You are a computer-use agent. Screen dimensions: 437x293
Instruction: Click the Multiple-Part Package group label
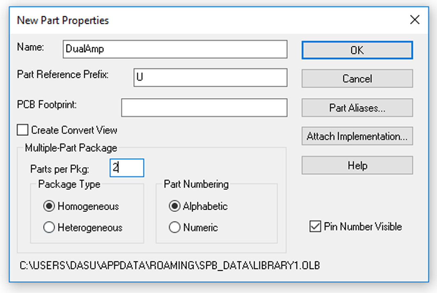[x=71, y=148]
